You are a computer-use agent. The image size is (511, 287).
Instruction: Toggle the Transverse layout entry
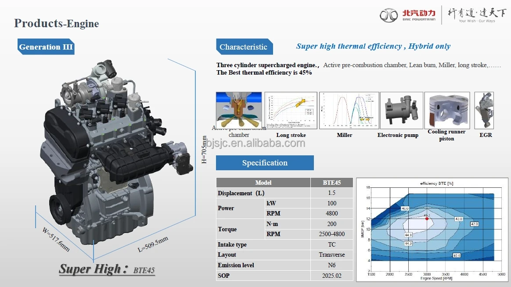pos(332,255)
